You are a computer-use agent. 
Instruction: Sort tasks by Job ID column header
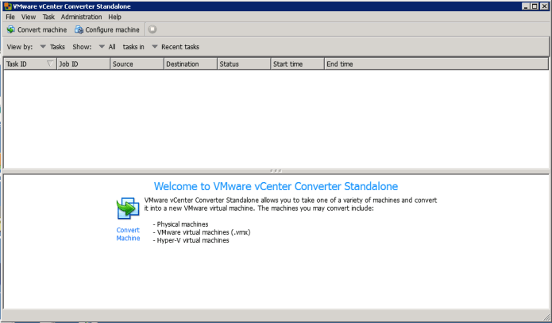tap(83, 64)
